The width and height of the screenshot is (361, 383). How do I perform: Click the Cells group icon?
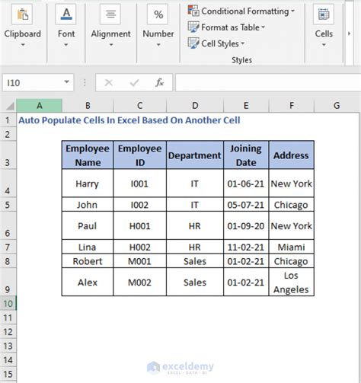[x=324, y=14]
